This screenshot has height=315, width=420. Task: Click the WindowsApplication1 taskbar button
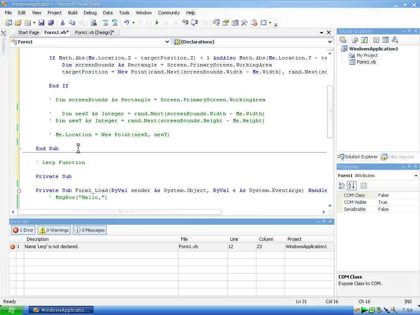[x=61, y=310]
